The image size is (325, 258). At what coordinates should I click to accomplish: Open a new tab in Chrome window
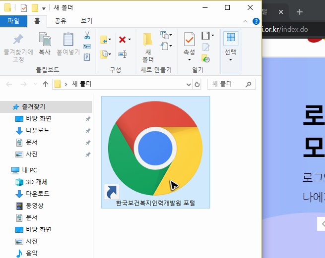pyautogui.click(x=300, y=12)
